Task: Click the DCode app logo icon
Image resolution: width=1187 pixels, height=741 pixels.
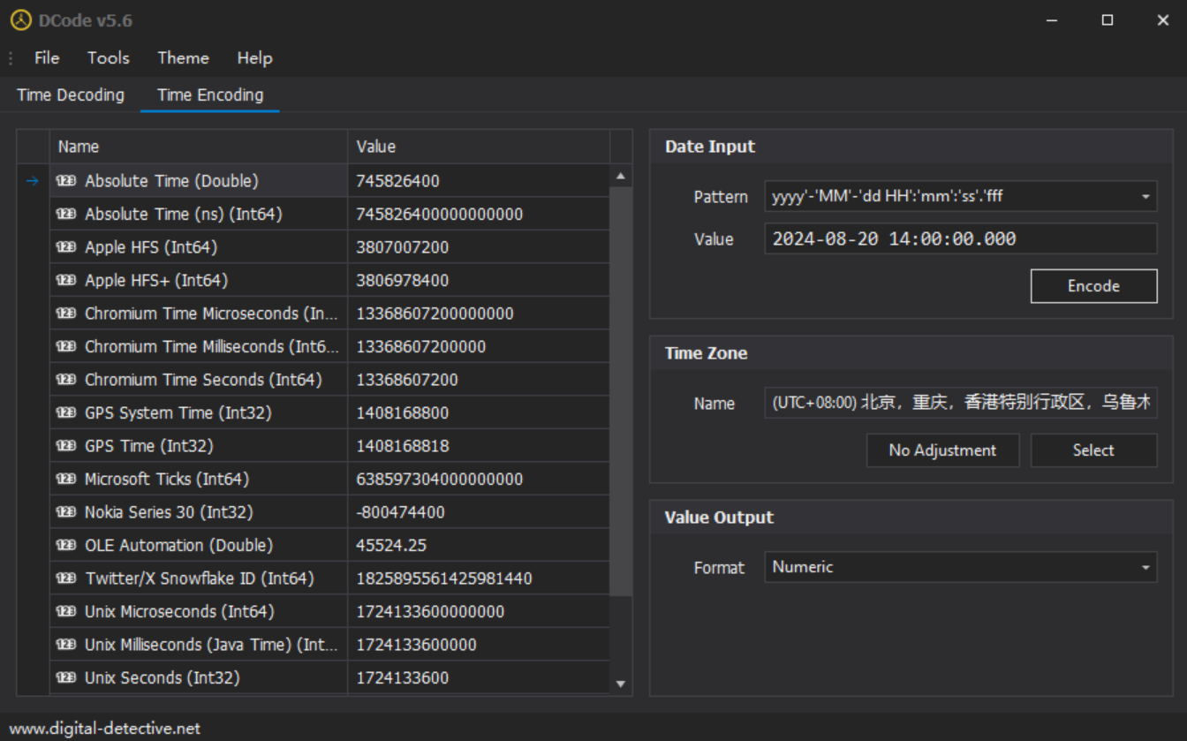Action: pos(20,20)
